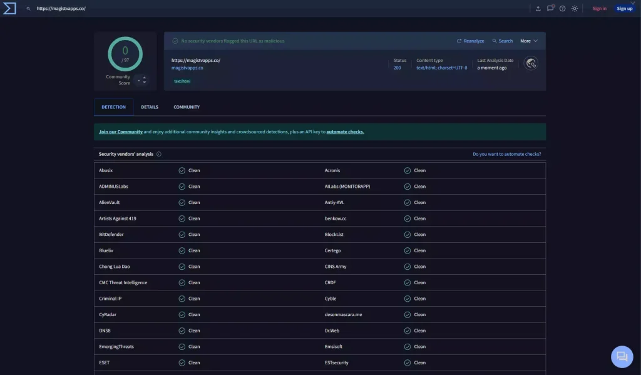Click the 0 / 97 detection score circle

(x=125, y=54)
